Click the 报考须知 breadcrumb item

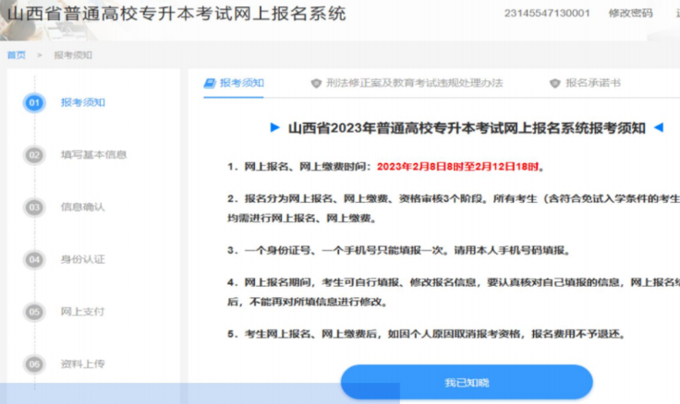73,55
